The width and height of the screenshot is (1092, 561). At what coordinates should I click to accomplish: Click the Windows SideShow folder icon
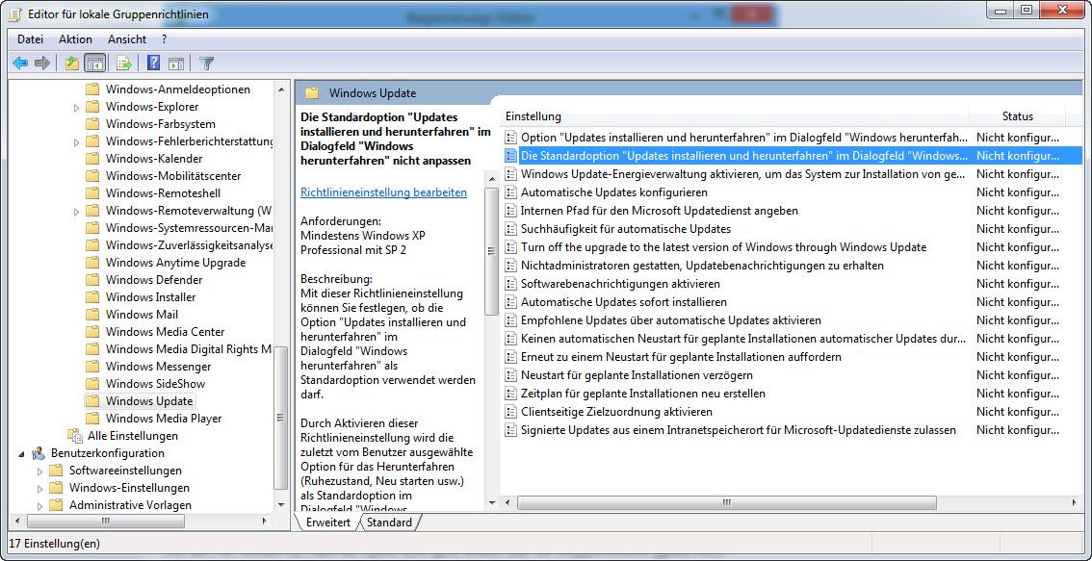[91, 384]
